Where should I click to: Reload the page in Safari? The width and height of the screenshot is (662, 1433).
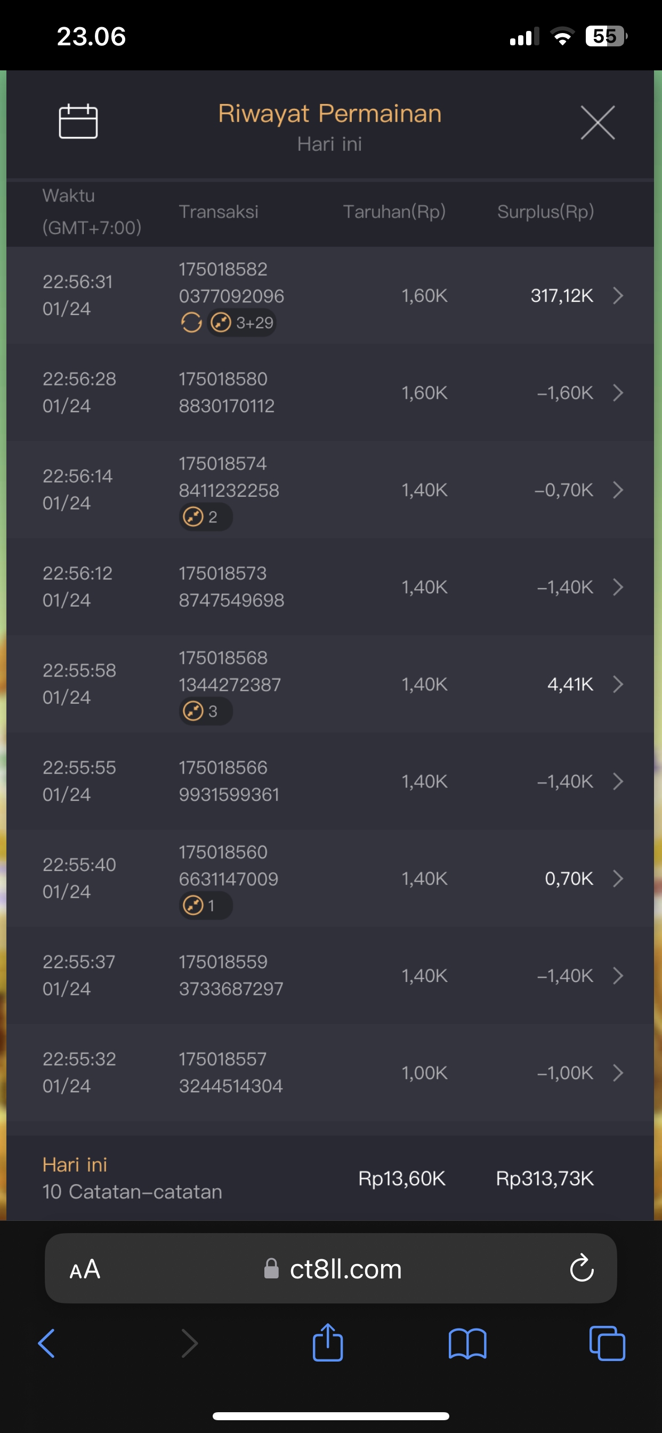(x=582, y=1268)
